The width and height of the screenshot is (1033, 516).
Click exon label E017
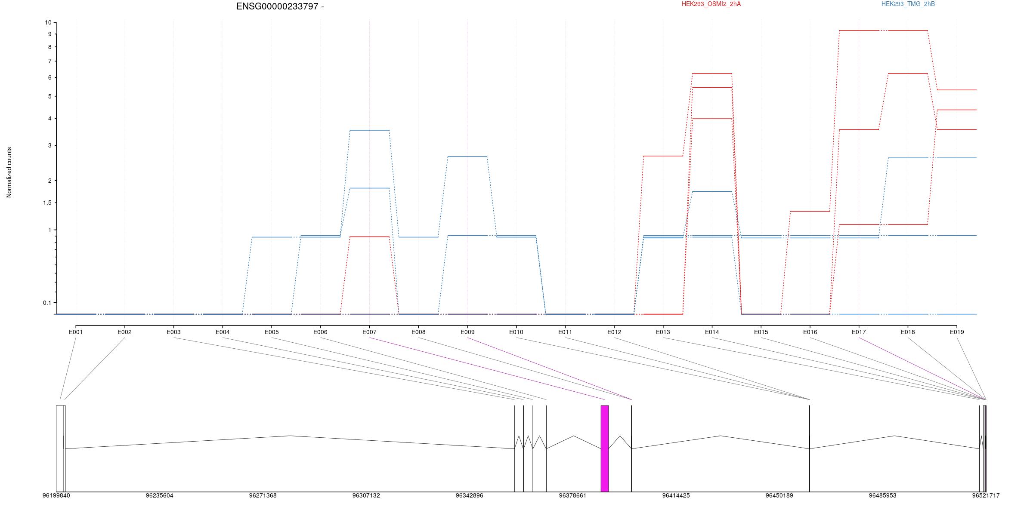[x=859, y=332]
